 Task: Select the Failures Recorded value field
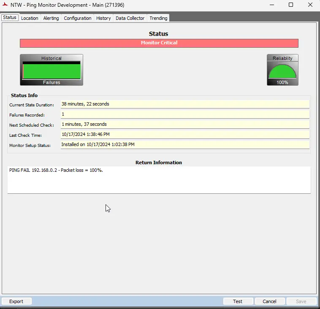[185, 114]
